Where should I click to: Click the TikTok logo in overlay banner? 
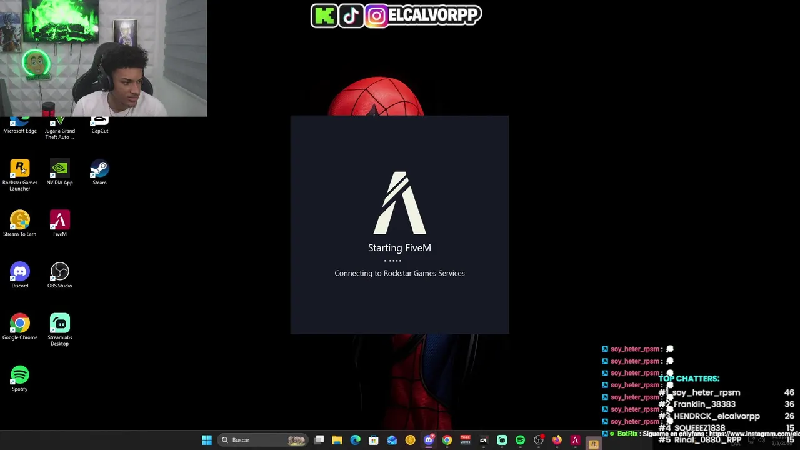coord(351,16)
